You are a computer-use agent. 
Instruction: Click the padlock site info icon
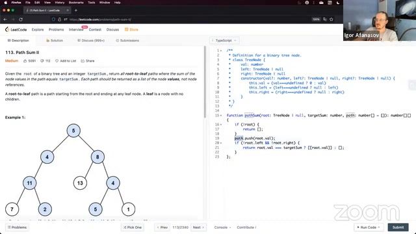tap(59, 19)
